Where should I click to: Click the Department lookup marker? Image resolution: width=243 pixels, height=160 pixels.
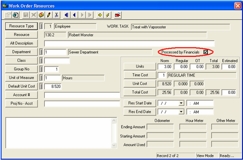41,52
